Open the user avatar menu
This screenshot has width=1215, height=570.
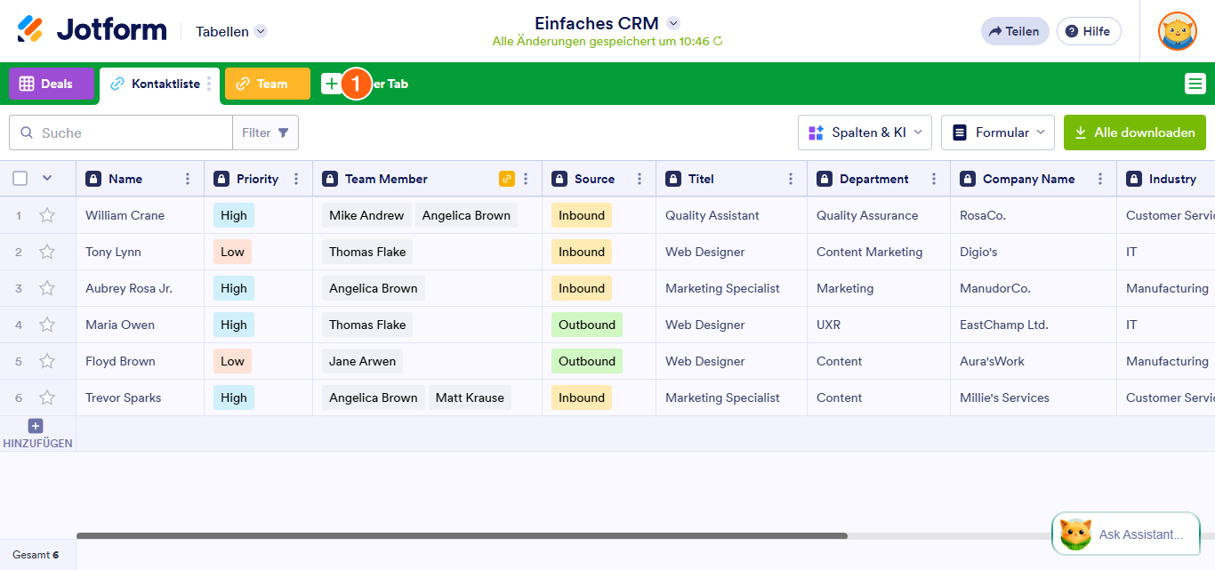pos(1177,31)
